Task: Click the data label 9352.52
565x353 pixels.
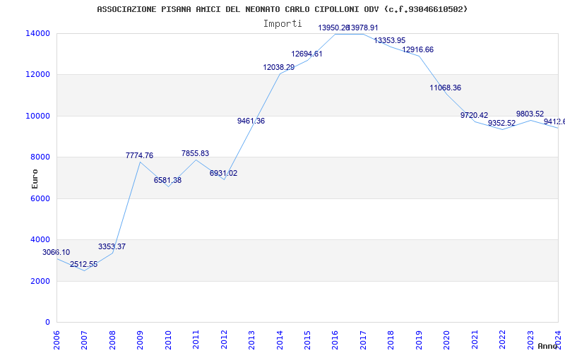Action: 501,123
